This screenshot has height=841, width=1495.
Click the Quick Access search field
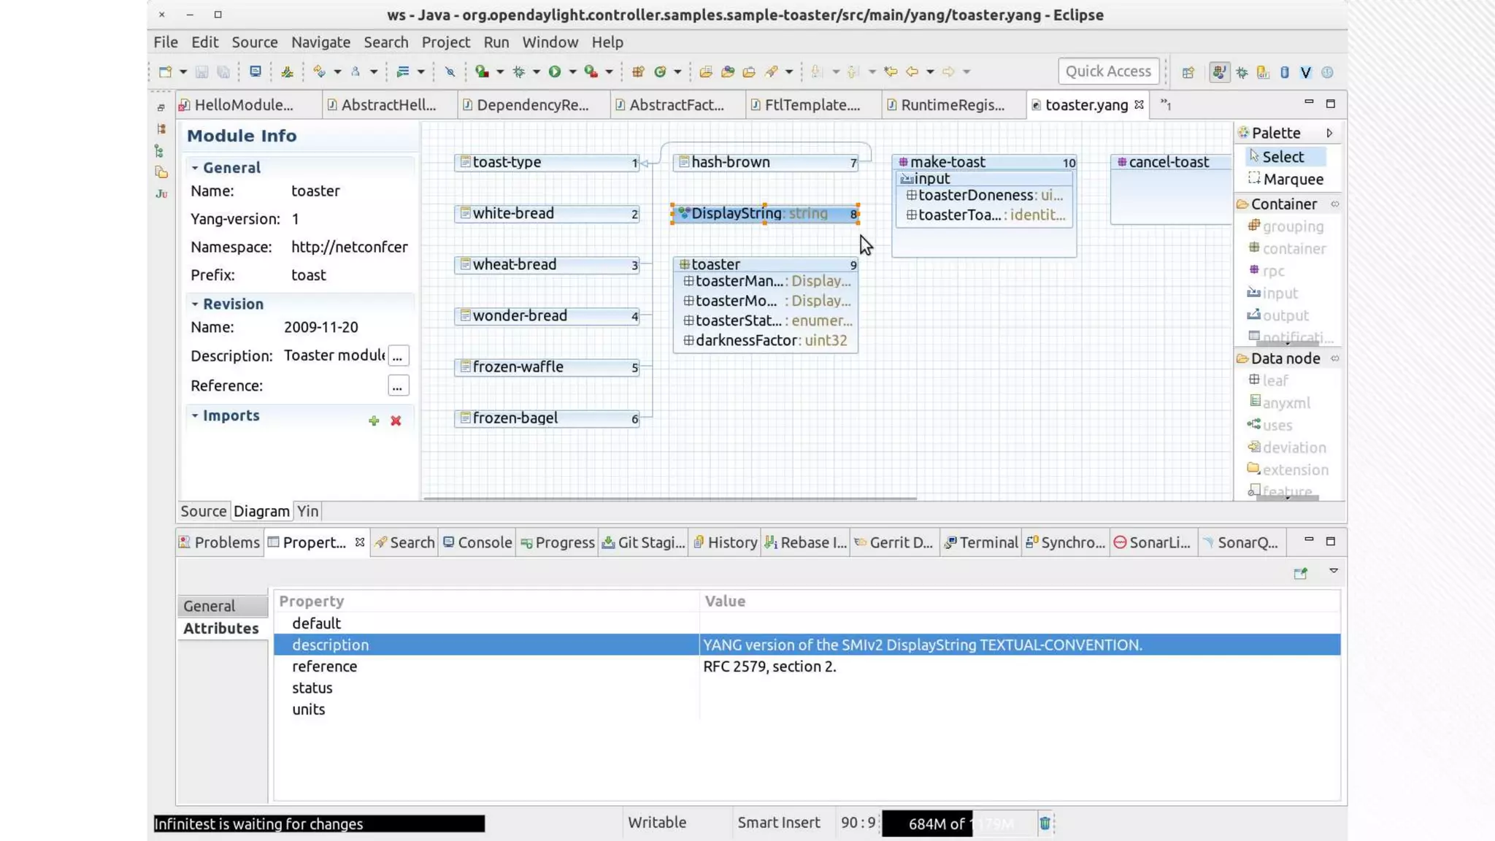pyautogui.click(x=1107, y=72)
